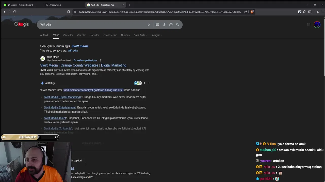Click the swiftmedia.net site favicon
This screenshot has width=325, height=182.
[43, 59]
